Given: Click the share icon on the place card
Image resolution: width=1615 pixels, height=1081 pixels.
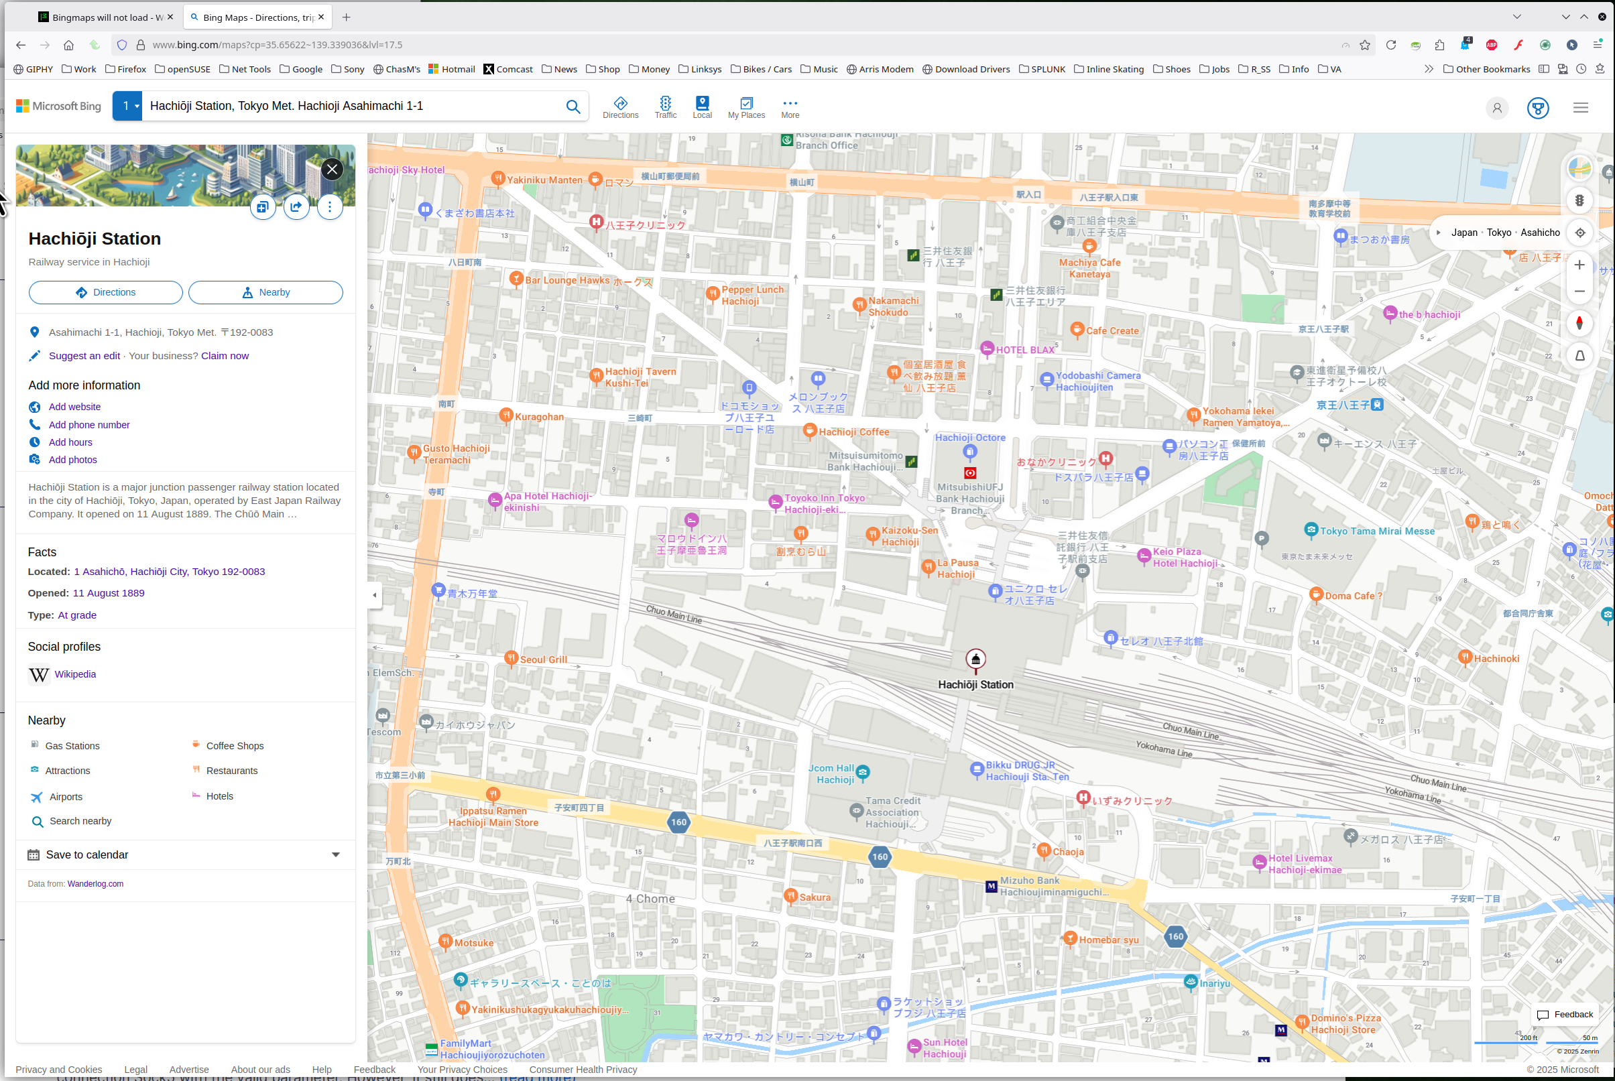Looking at the screenshot, I should point(296,207).
